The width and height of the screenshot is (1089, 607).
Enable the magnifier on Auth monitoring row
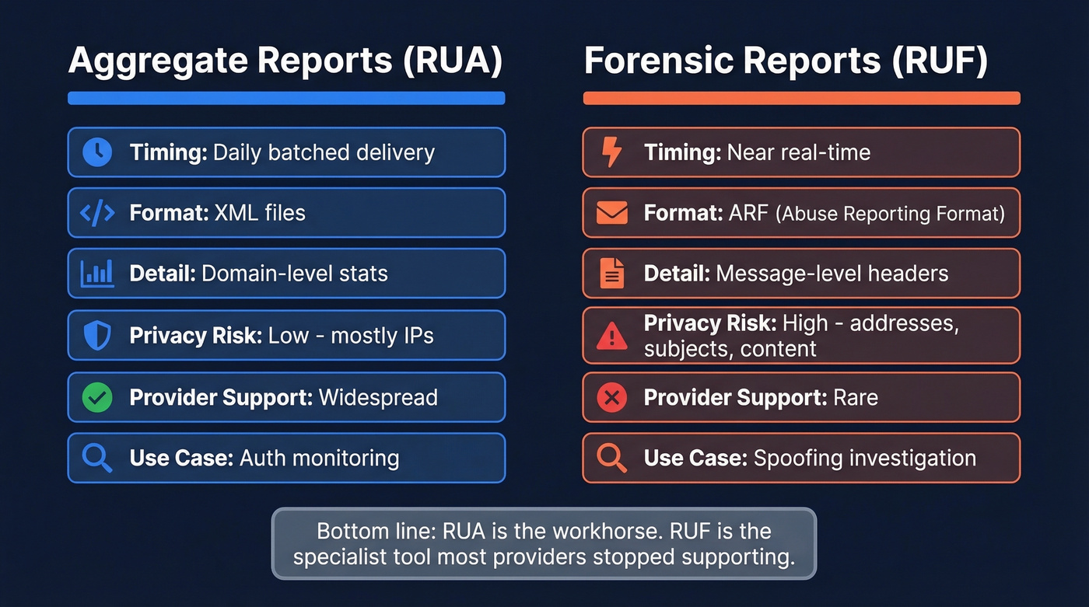pos(96,458)
